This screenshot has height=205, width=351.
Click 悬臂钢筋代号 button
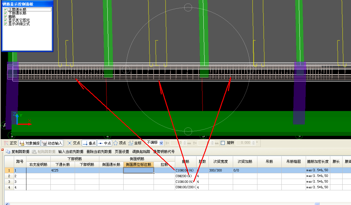(x=164, y=152)
